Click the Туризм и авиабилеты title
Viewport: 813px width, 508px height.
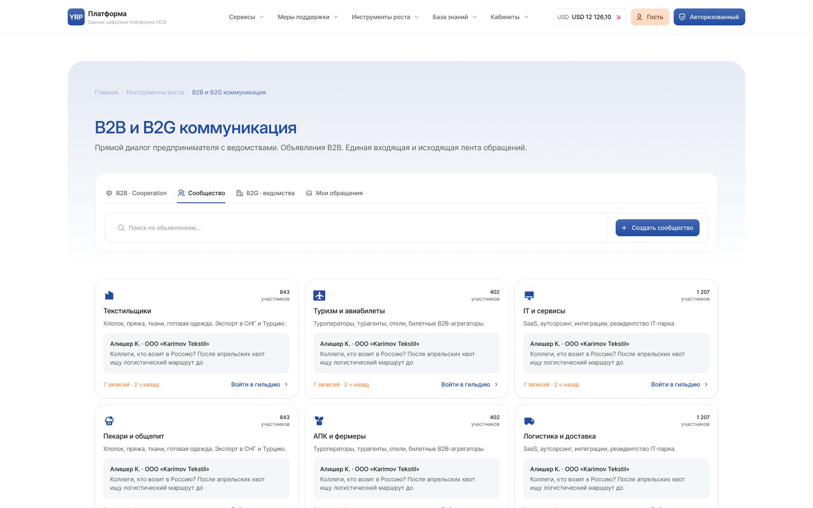349,311
